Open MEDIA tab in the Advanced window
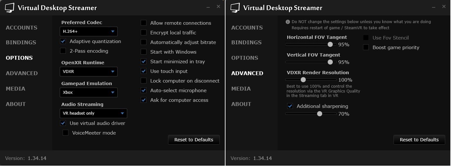Viewport: 451px width, 167px height. point(241,89)
